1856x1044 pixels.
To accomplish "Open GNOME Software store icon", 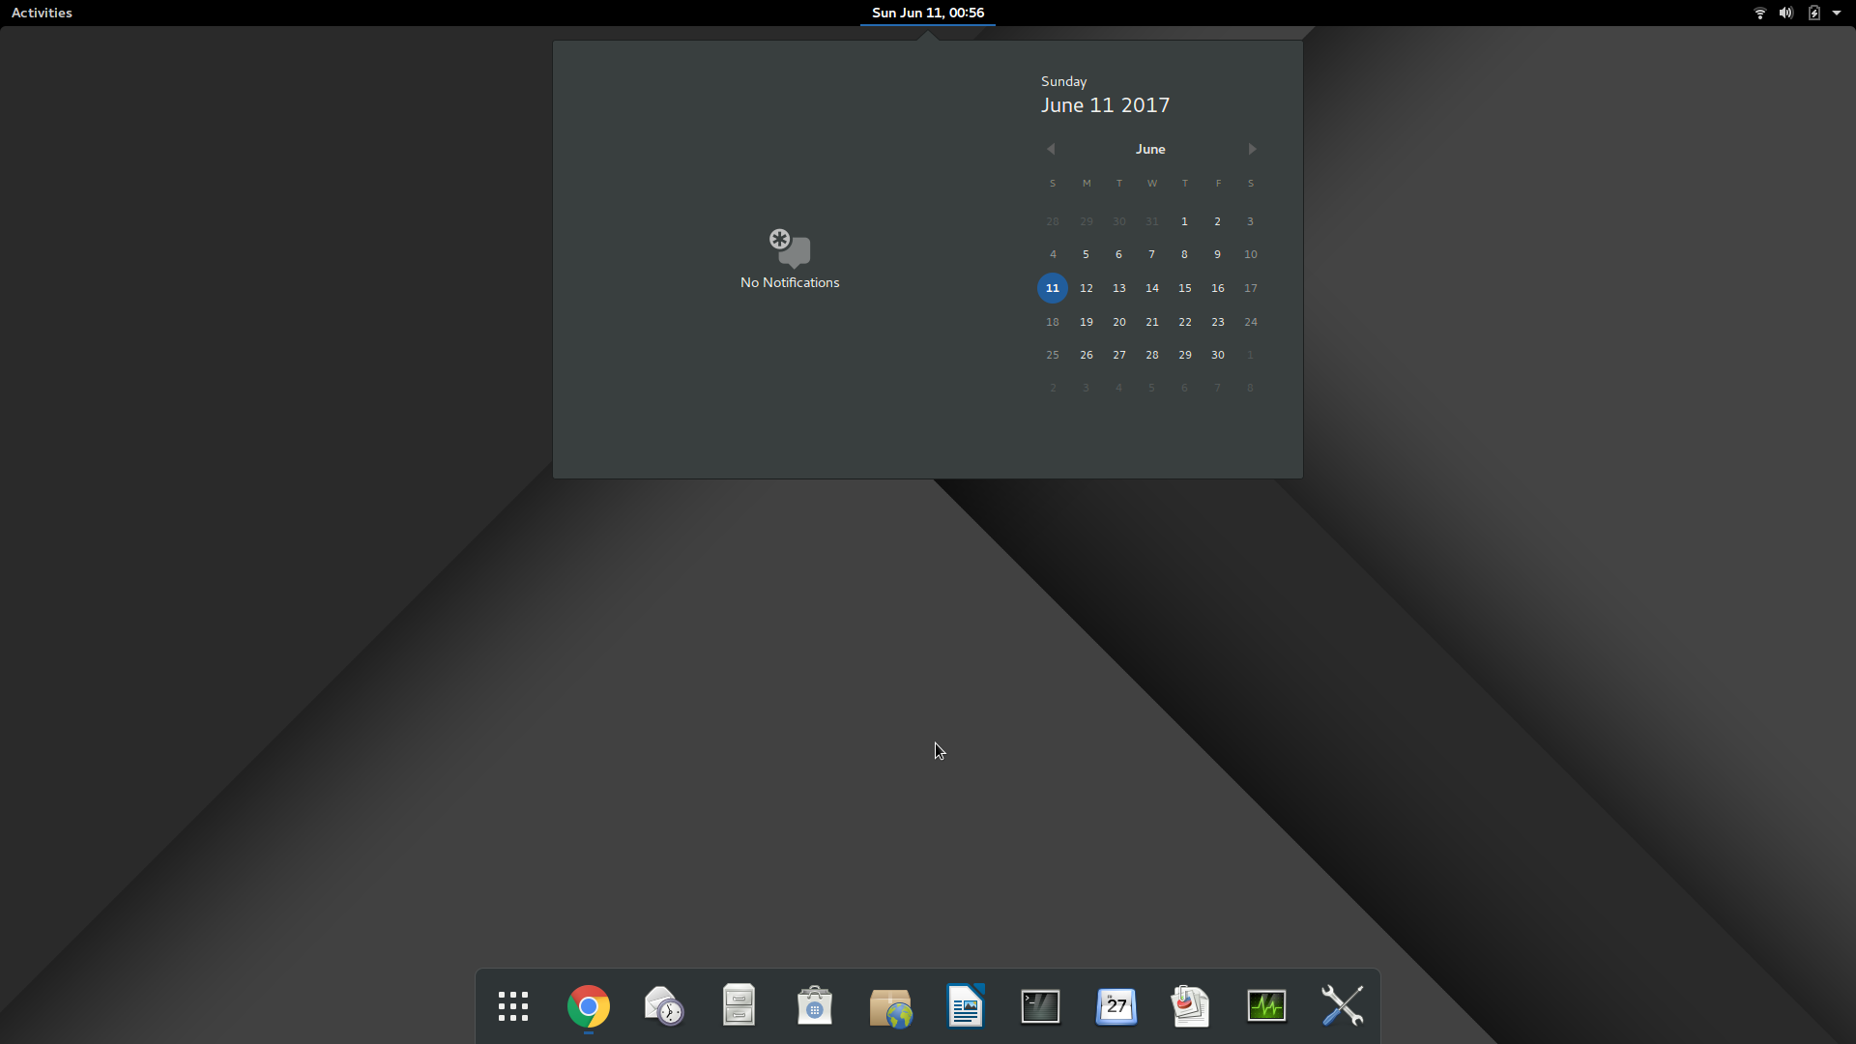I will coord(814,1006).
